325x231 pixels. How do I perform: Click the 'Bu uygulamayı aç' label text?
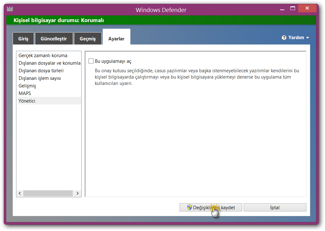point(113,61)
